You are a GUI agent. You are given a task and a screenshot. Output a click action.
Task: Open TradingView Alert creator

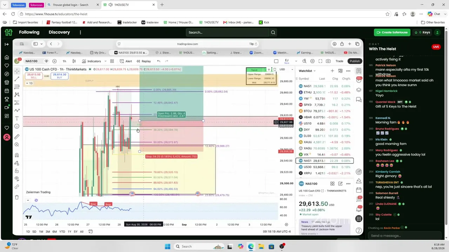click(126, 61)
